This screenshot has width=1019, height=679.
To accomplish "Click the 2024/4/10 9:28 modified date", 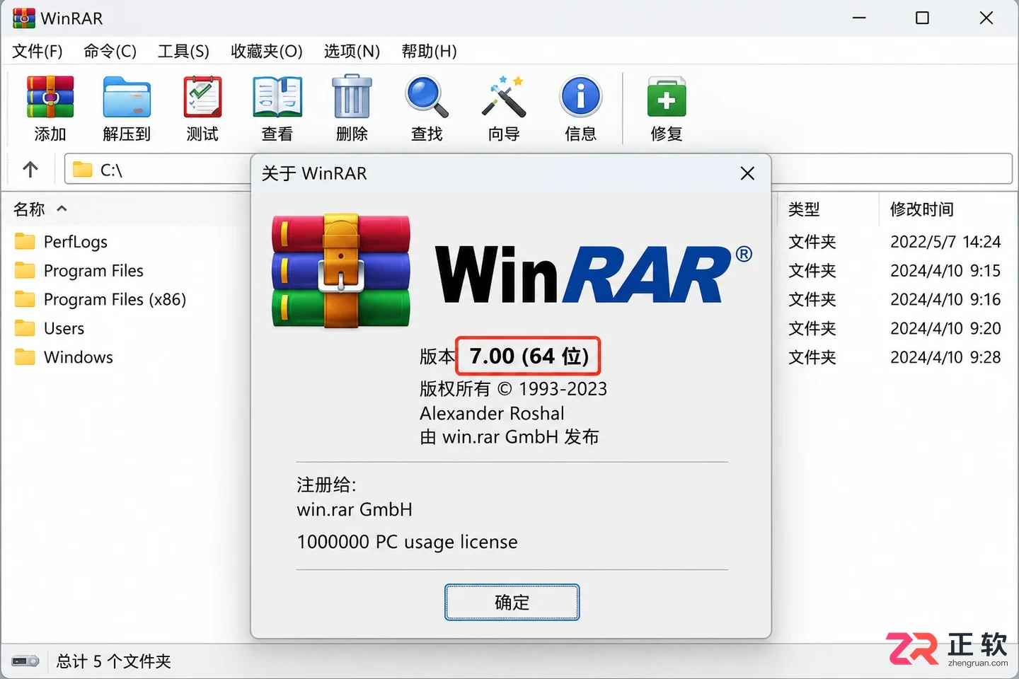I will coord(945,357).
